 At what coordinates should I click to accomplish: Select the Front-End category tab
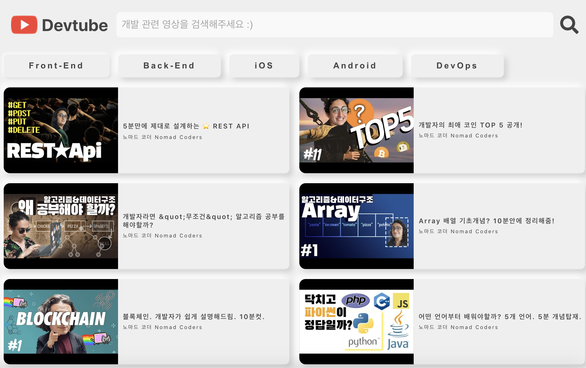[56, 66]
